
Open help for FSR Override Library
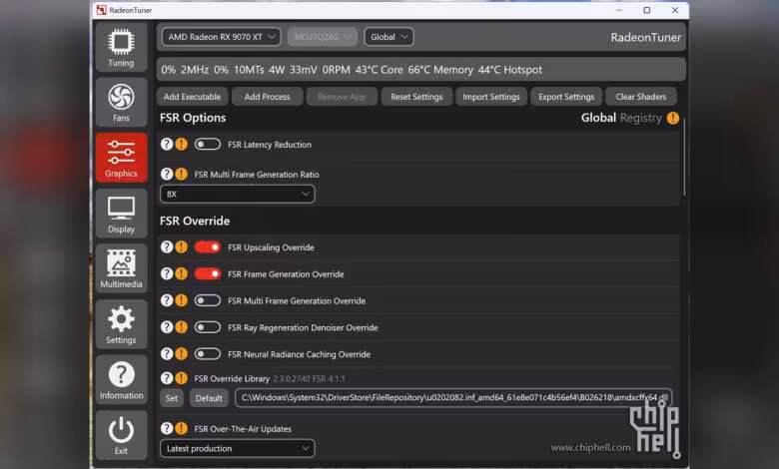point(167,378)
